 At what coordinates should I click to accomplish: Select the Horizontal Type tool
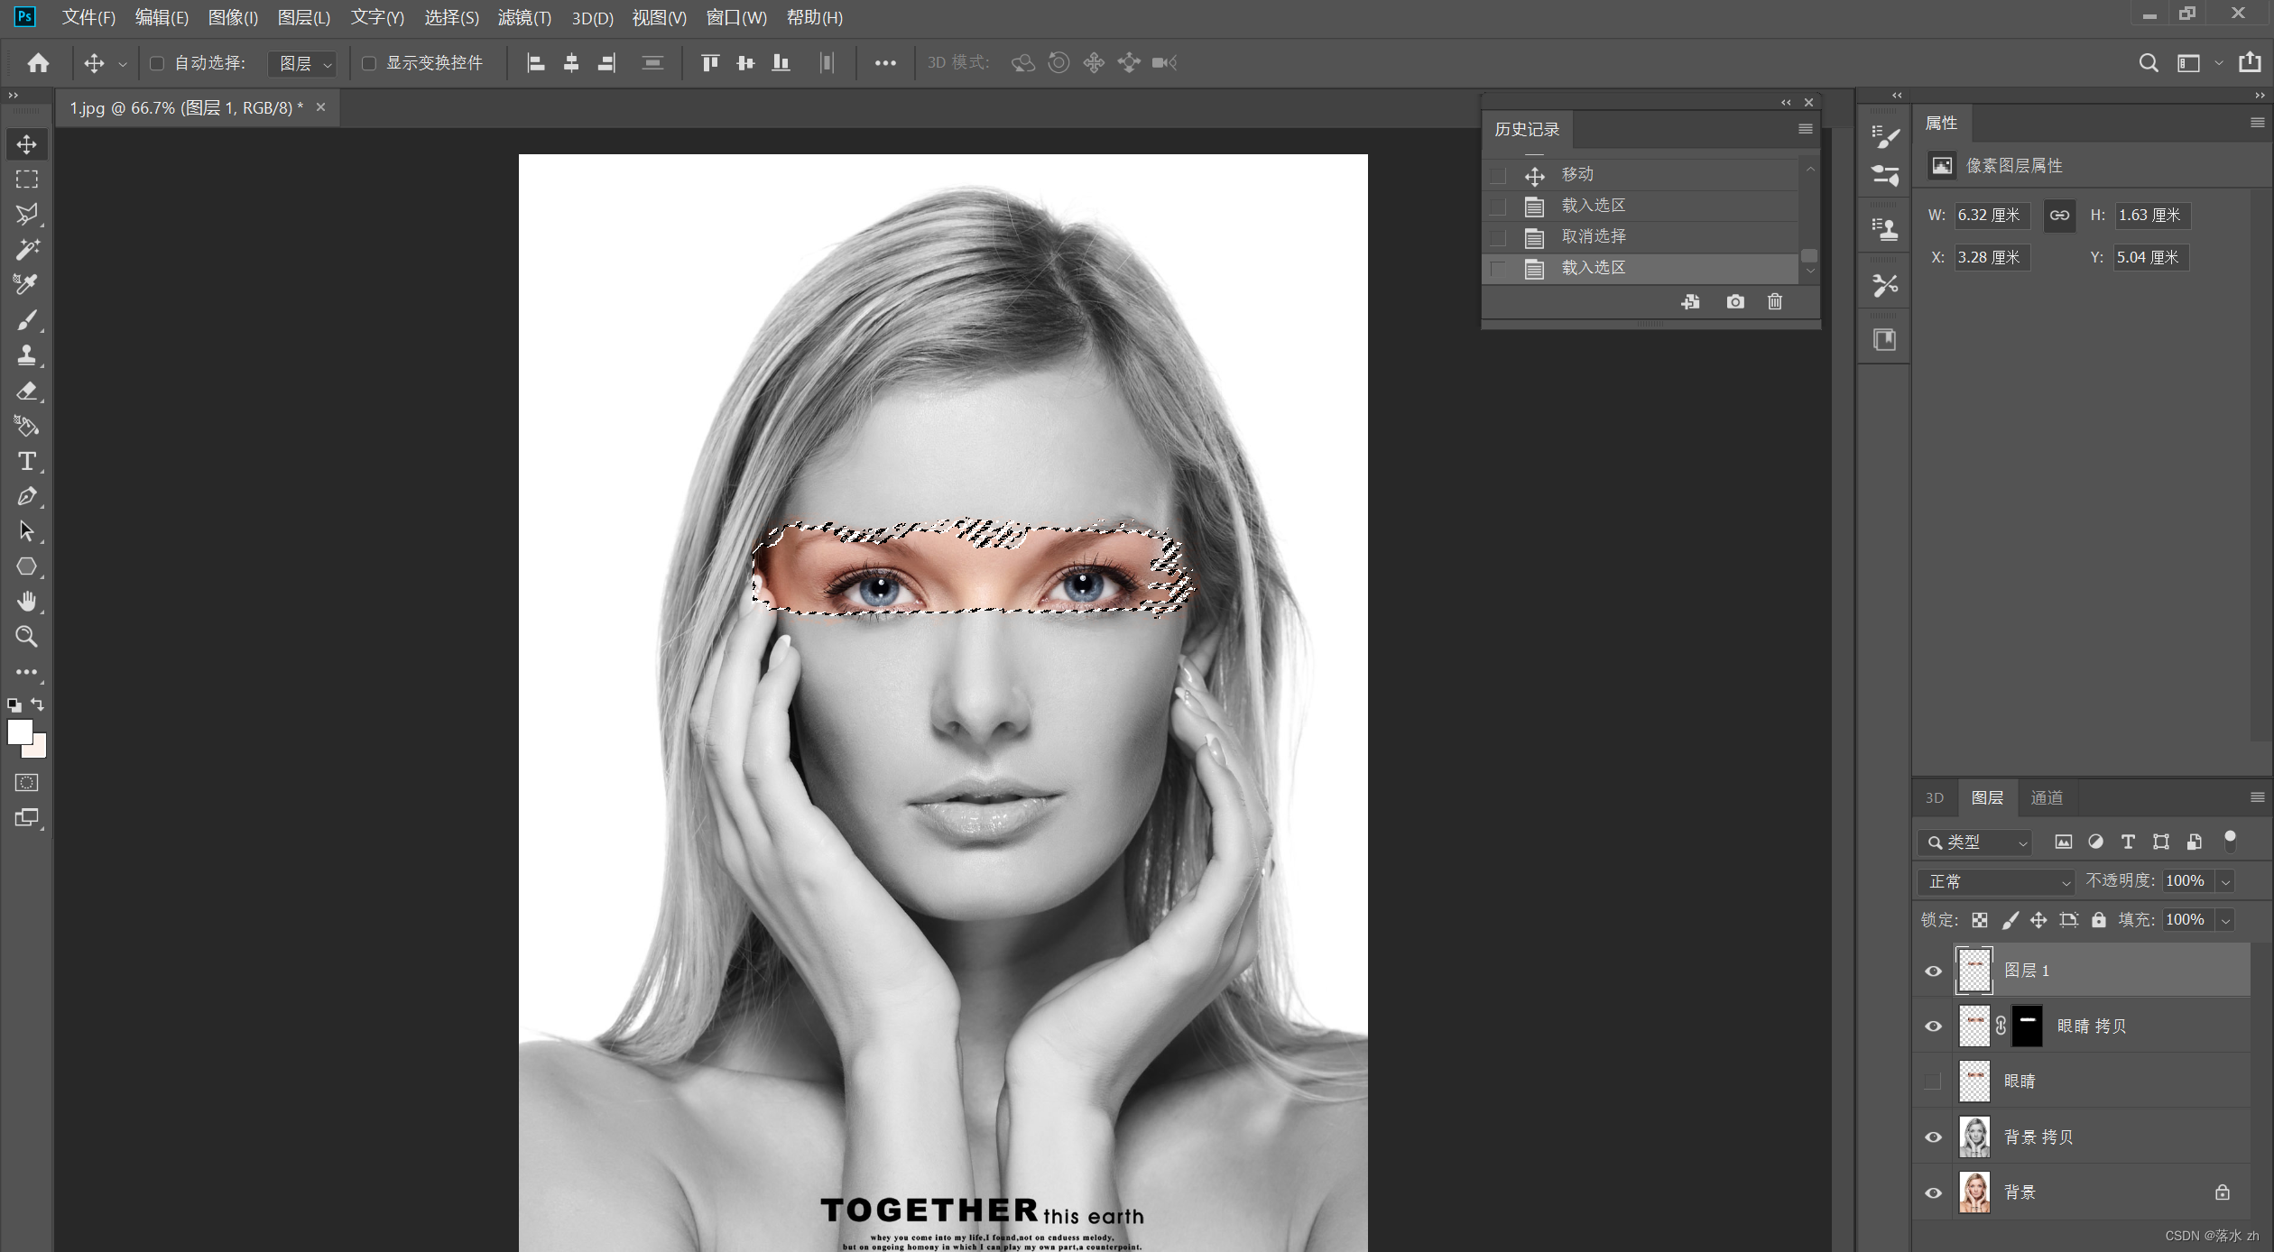coord(26,461)
